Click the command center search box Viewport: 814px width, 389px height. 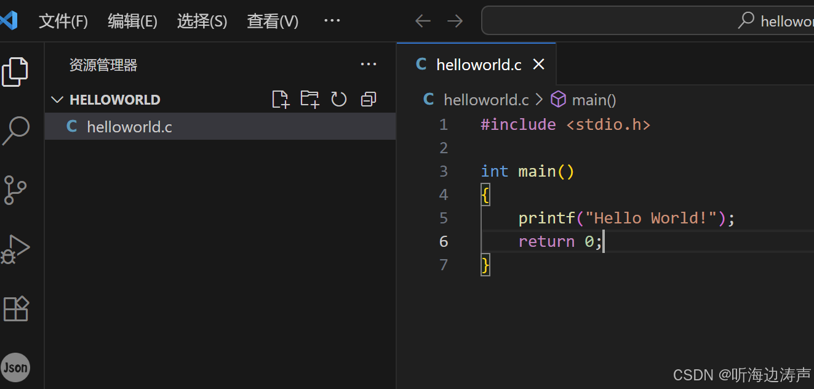click(x=647, y=21)
